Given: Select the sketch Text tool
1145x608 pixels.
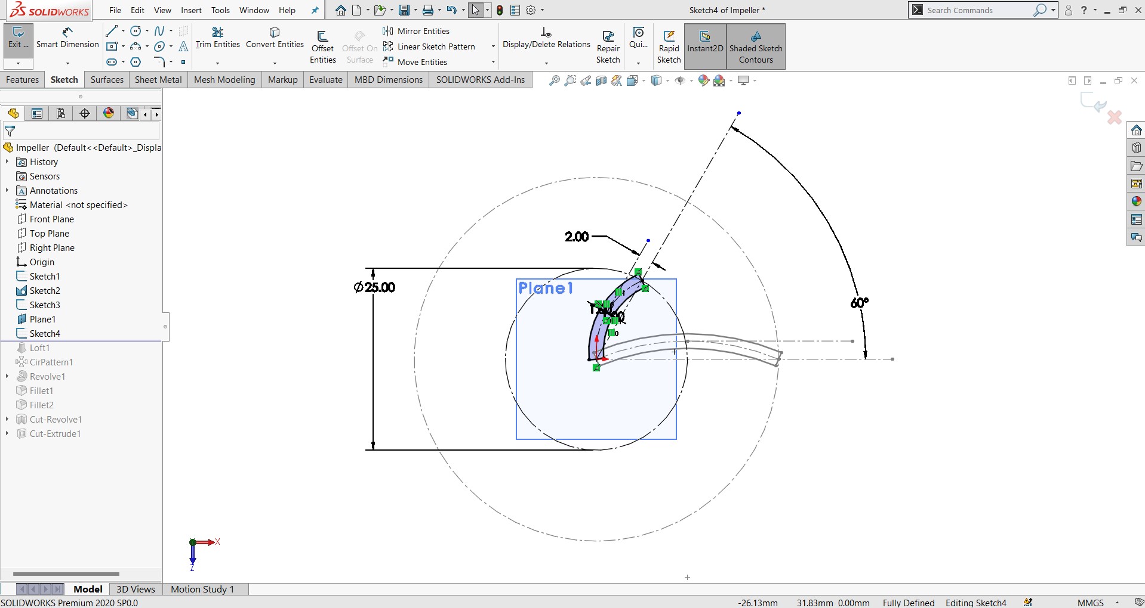Looking at the screenshot, I should point(183,46).
